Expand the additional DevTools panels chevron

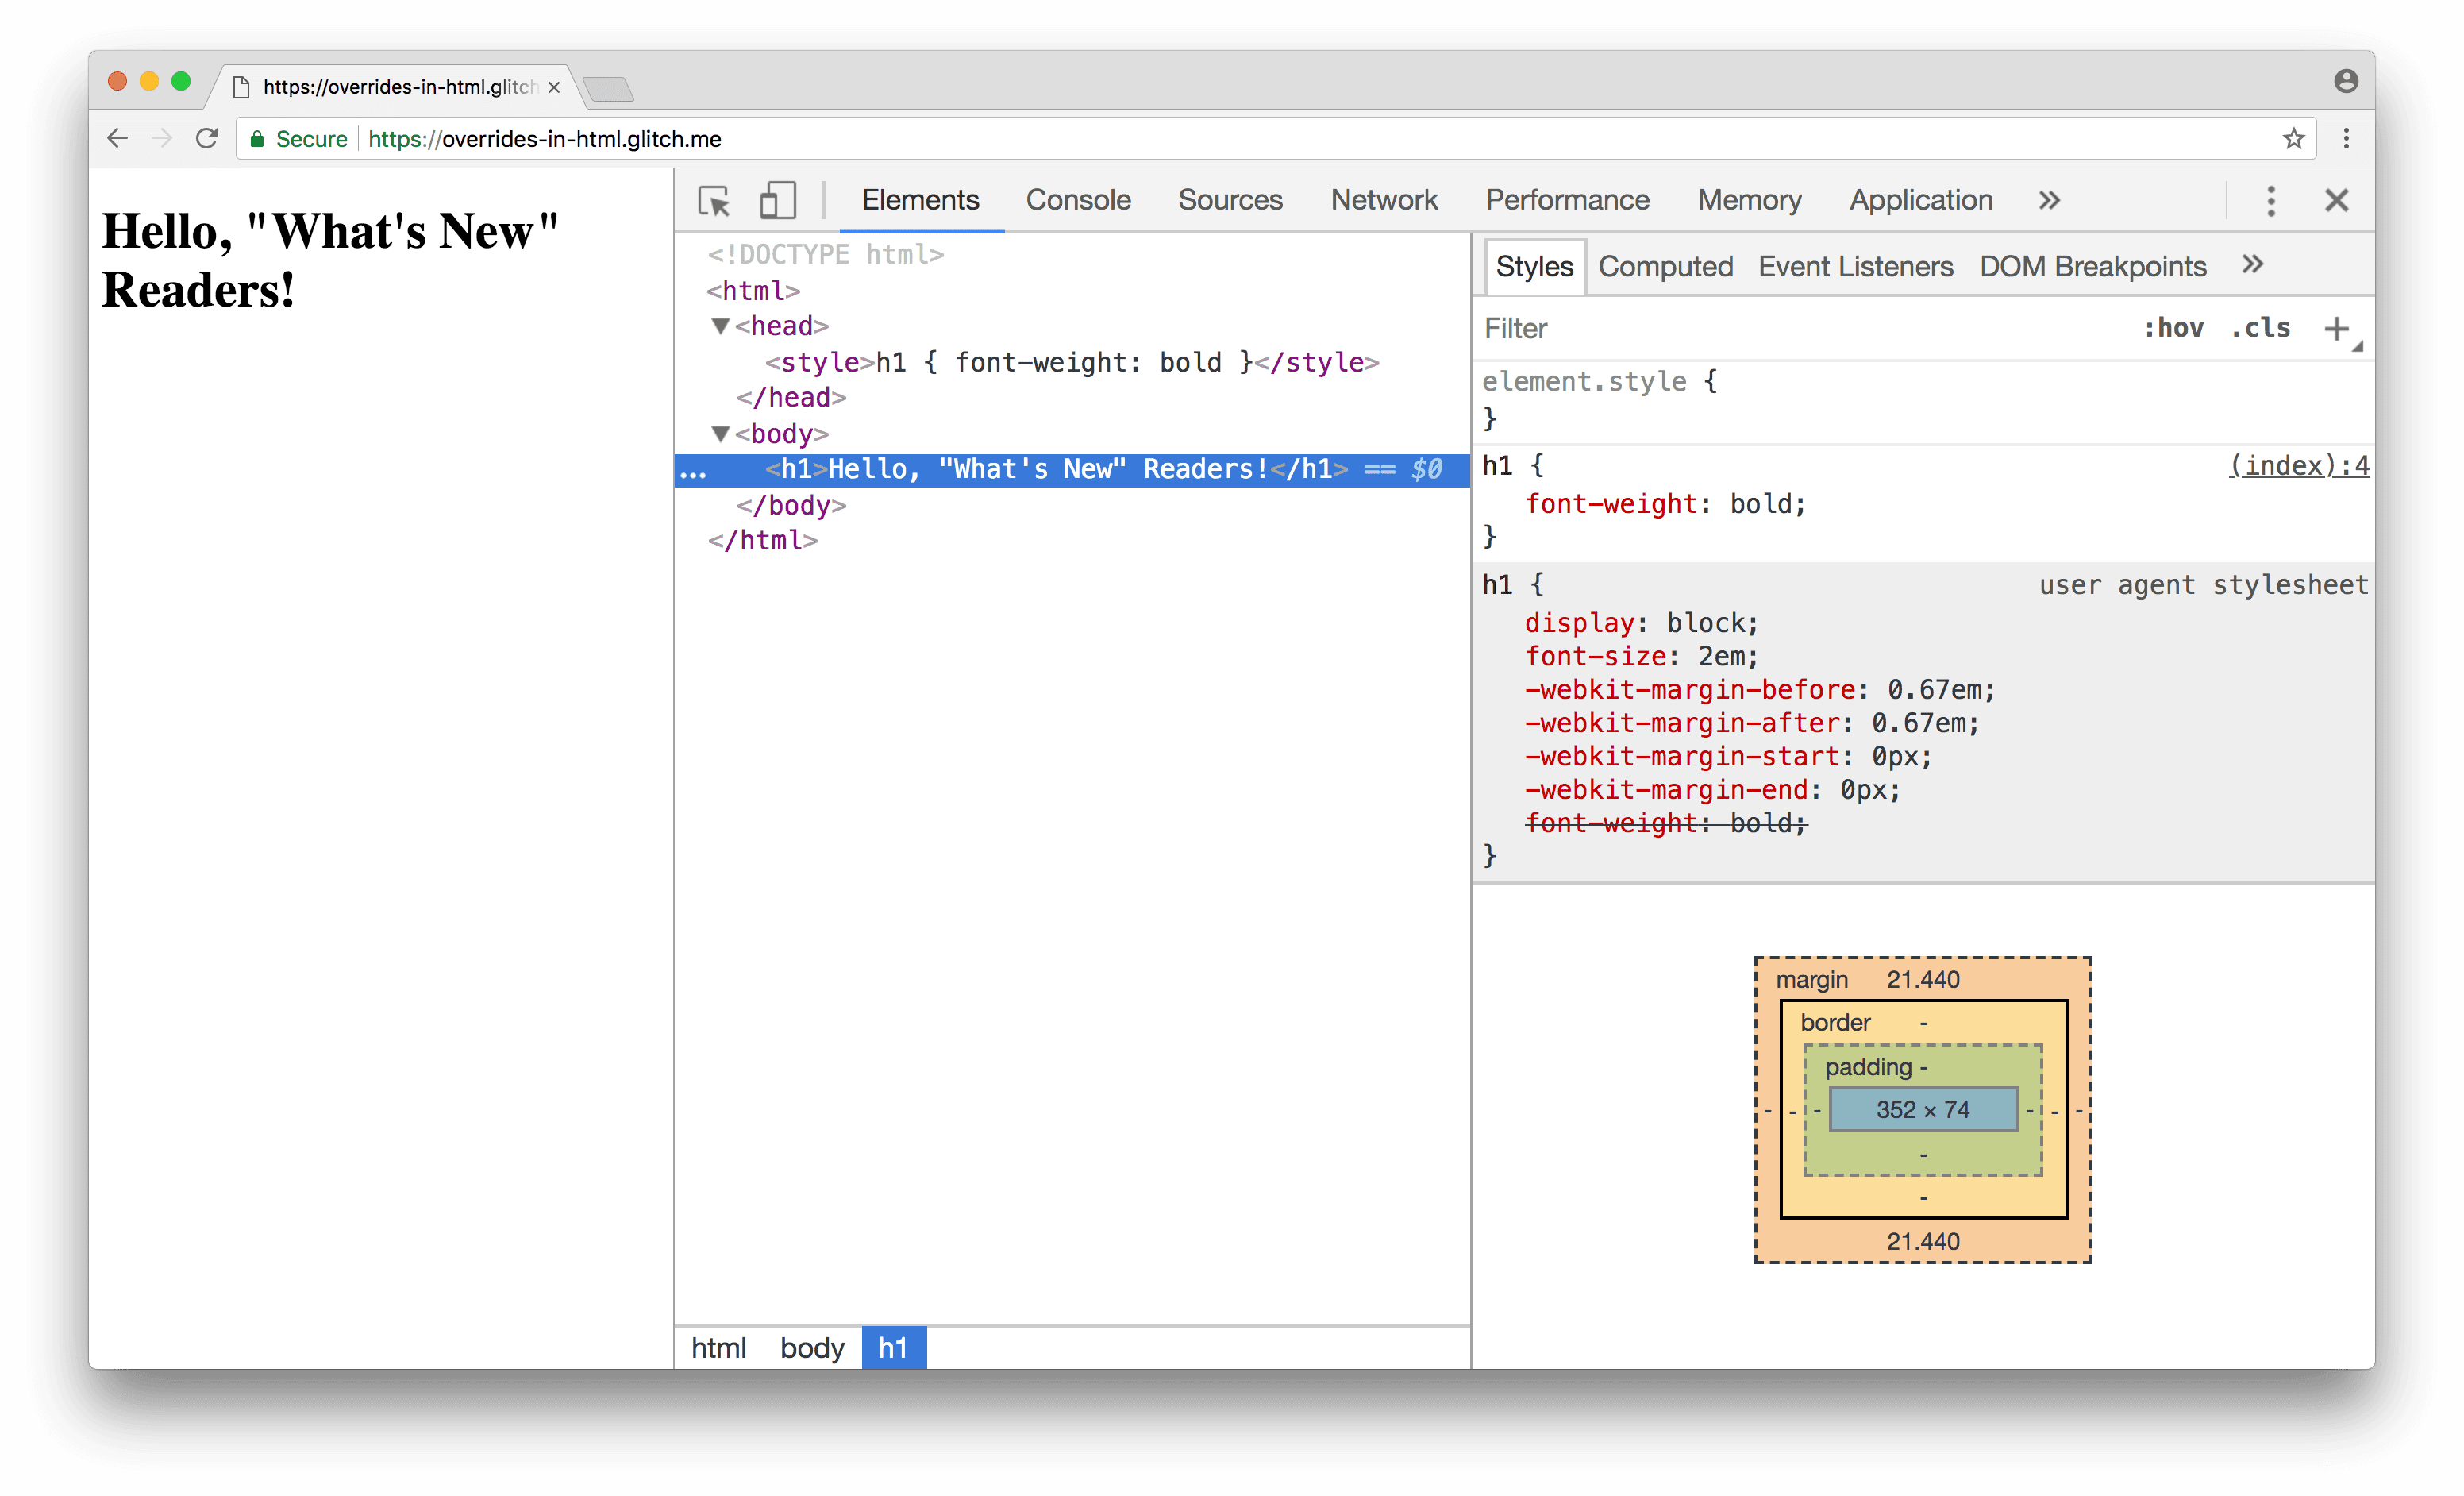click(2049, 199)
